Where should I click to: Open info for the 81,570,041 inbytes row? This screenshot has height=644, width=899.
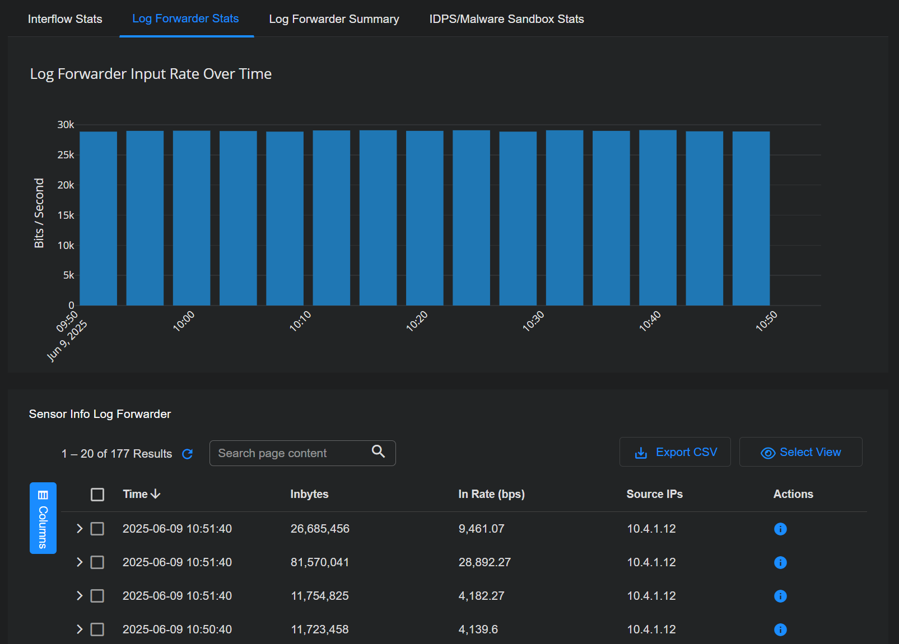pyautogui.click(x=780, y=562)
